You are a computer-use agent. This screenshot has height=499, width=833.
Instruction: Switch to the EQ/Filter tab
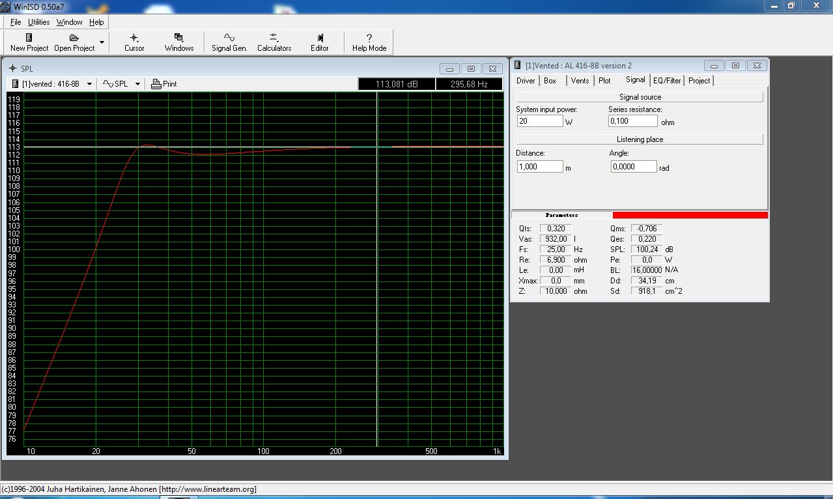click(667, 81)
